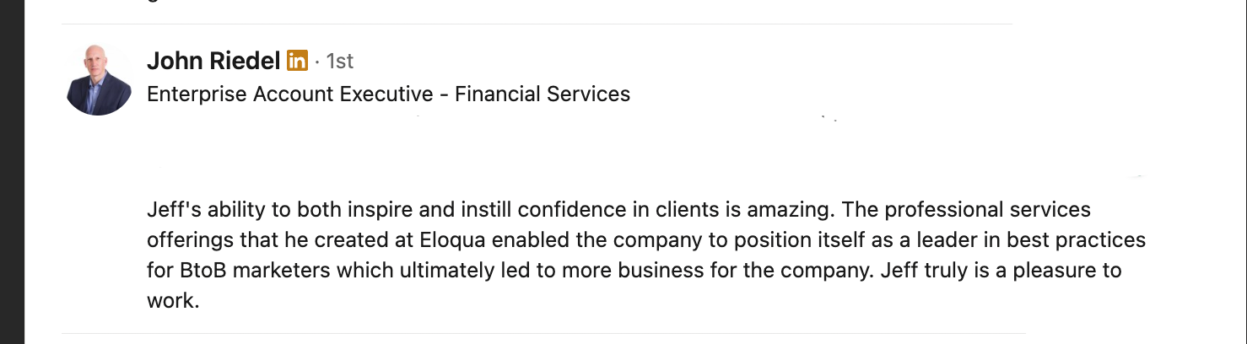Click the 1st degree connection label

click(340, 62)
